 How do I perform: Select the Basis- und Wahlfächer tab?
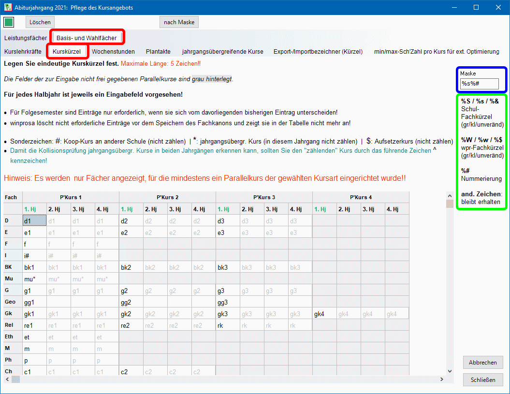(x=87, y=38)
